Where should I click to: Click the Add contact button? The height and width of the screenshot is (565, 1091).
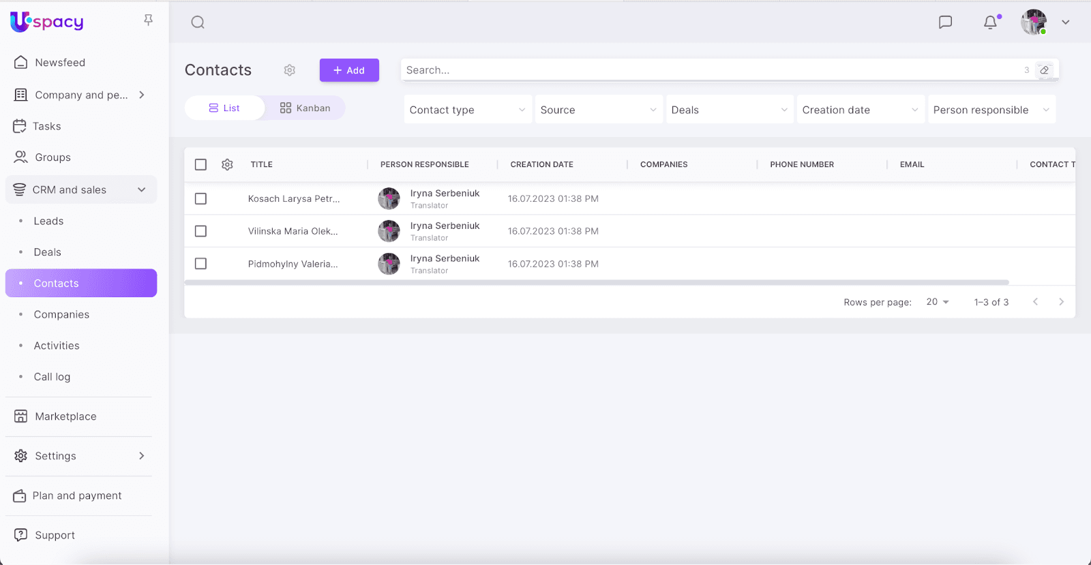(349, 70)
